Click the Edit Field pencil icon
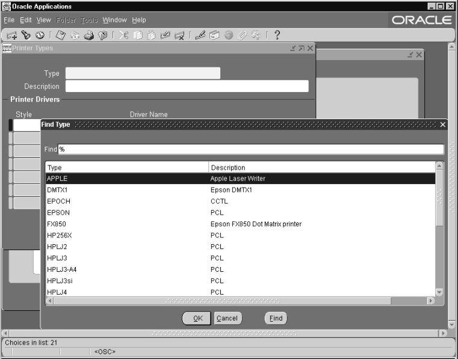Image resolution: width=458 pixels, height=359 pixels. [200, 35]
